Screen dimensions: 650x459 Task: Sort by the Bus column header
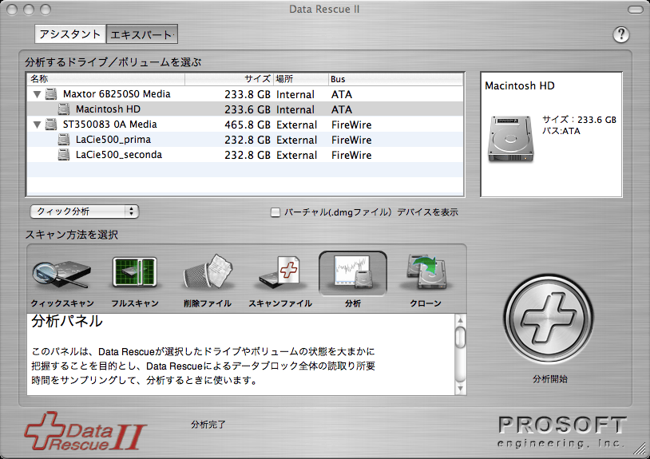pyautogui.click(x=395, y=79)
